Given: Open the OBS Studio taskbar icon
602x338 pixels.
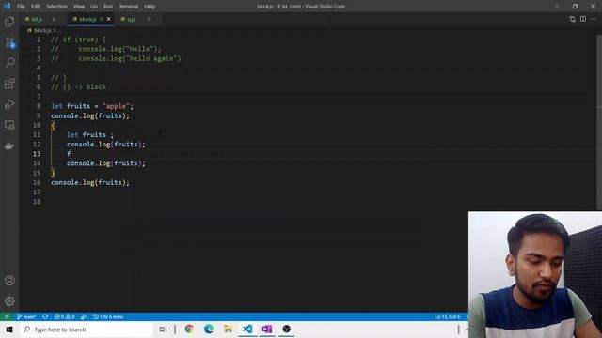Looking at the screenshot, I should (286, 330).
